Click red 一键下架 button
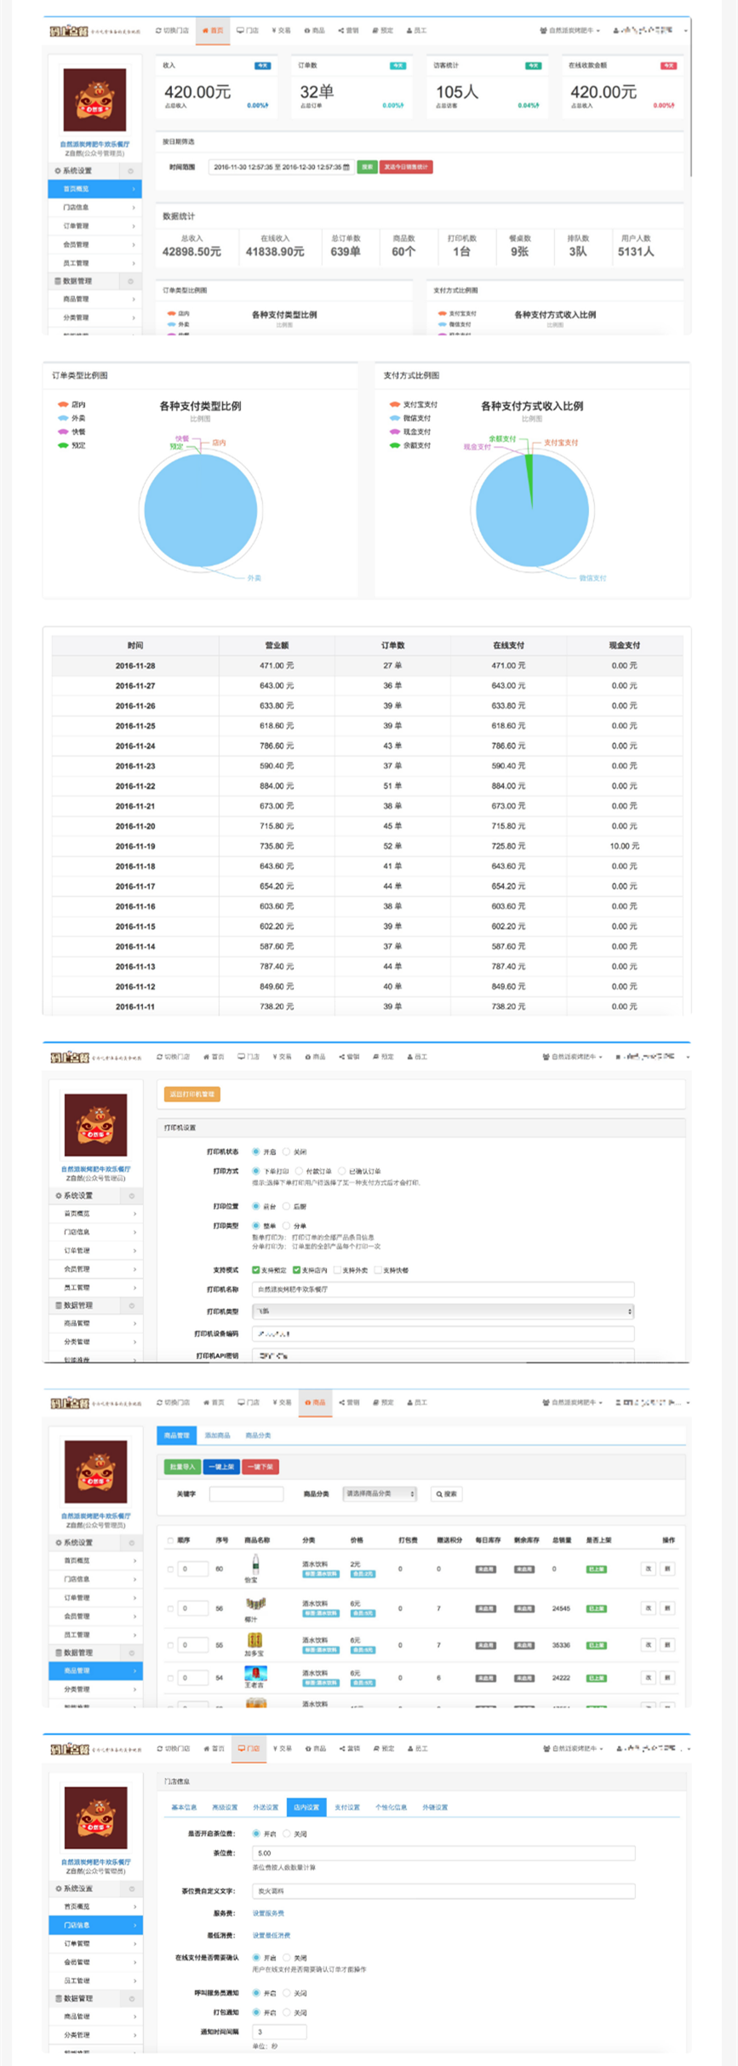738x2066 pixels. pos(260,1467)
